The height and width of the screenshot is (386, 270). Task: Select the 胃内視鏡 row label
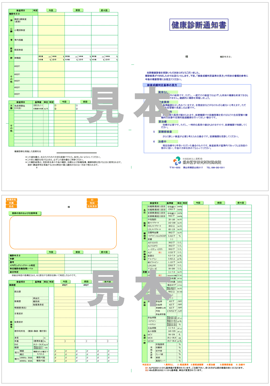pyautogui.click(x=19, y=40)
